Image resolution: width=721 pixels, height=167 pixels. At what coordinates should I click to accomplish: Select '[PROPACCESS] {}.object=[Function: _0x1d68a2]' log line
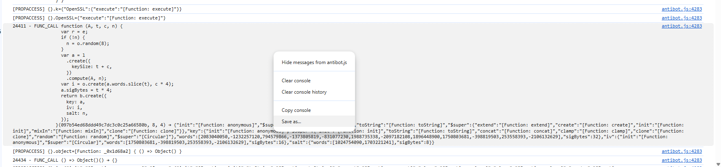(x=97, y=151)
